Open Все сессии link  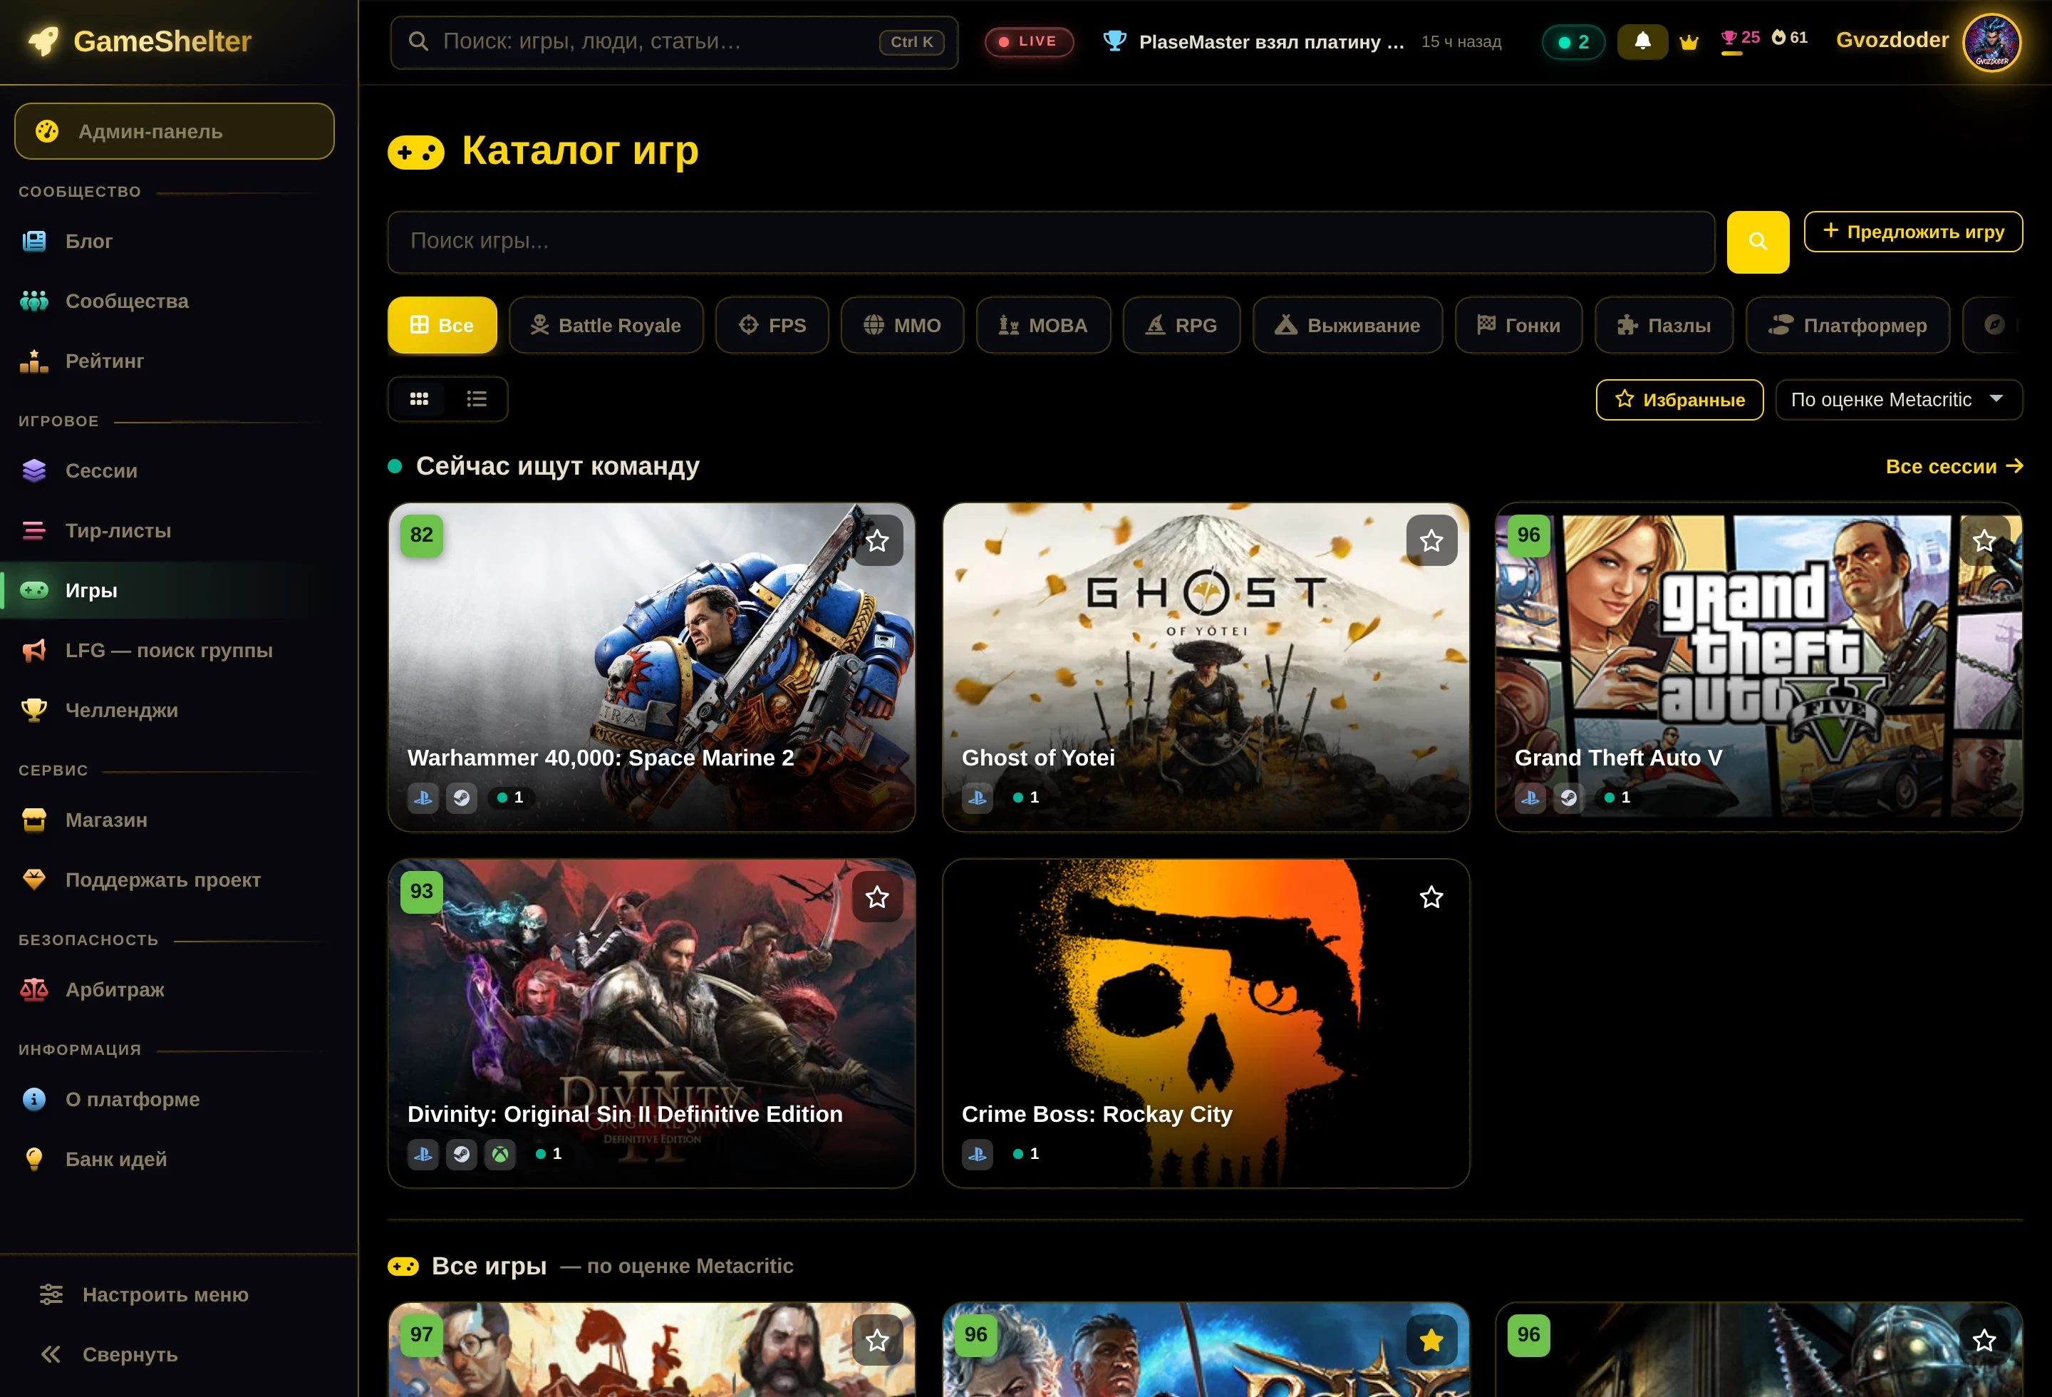(x=1954, y=466)
